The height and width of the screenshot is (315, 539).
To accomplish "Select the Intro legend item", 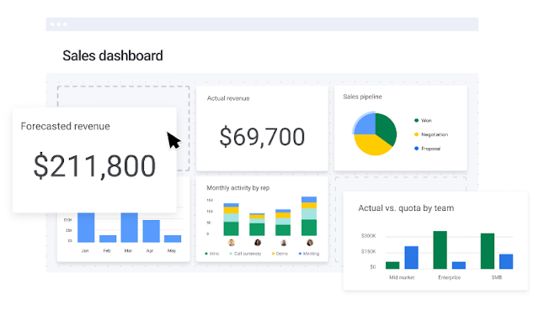I will pos(211,254).
